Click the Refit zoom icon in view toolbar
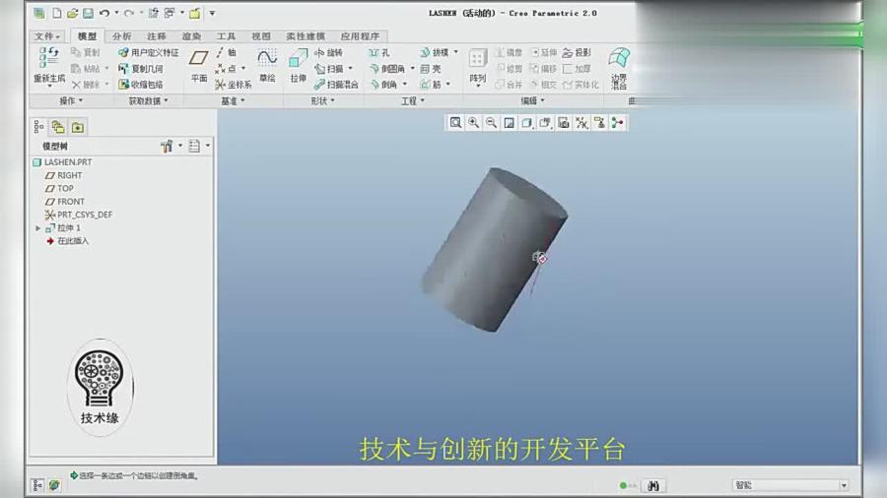The image size is (887, 498). point(455,123)
